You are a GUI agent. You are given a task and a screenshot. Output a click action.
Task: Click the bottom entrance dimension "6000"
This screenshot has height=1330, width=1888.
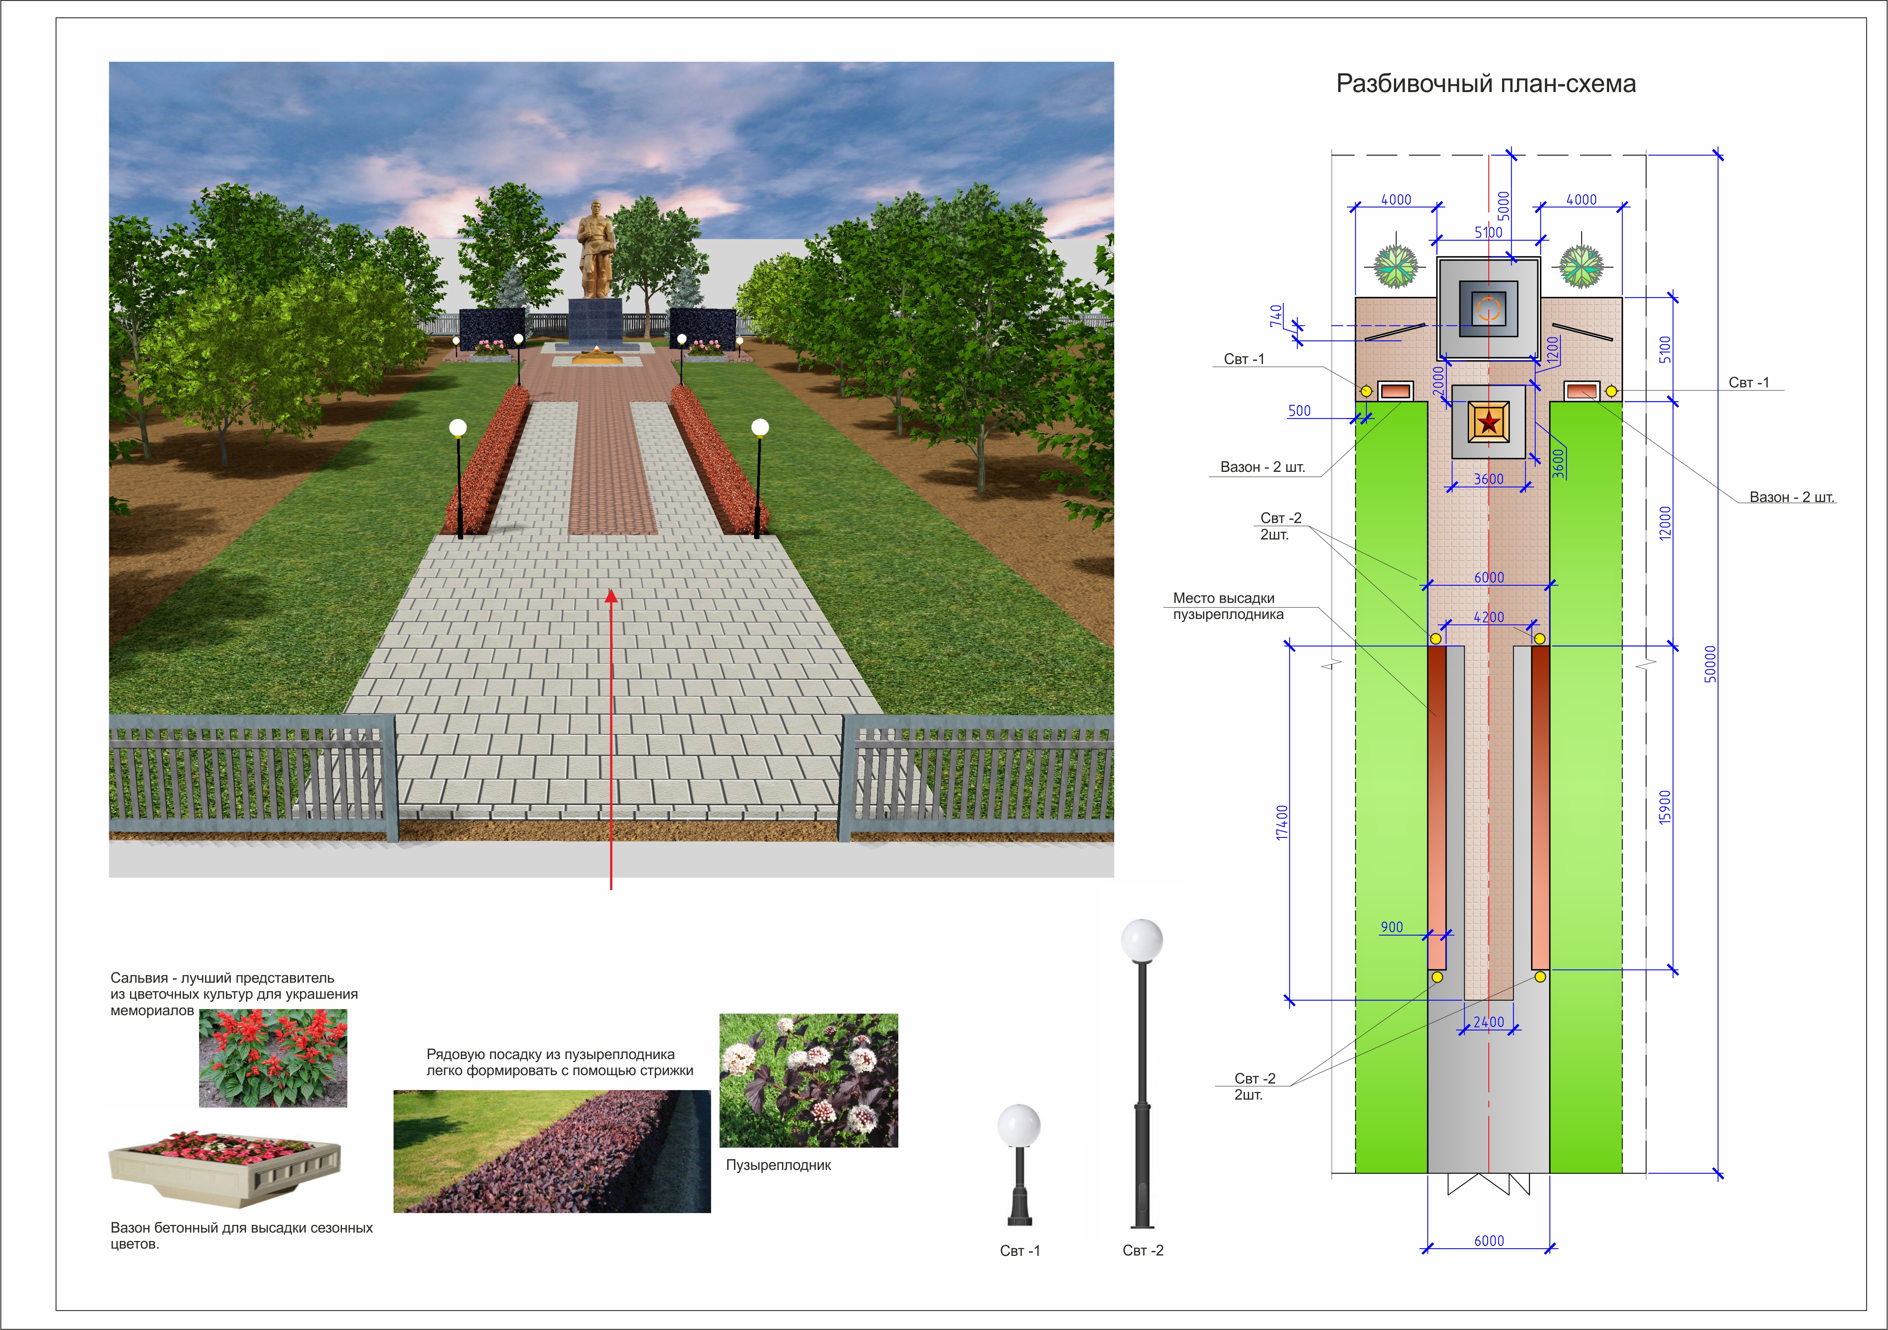1488,1241
